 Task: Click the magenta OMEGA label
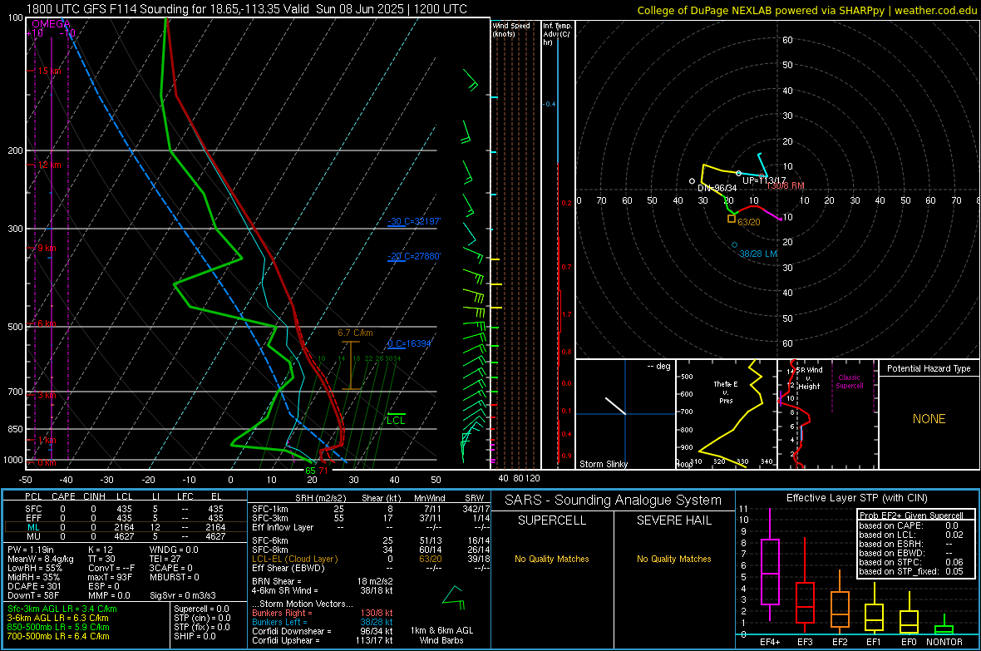pos(52,24)
